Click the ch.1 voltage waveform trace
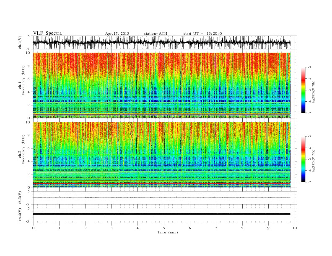The width and height of the screenshot is (332, 256). click(161, 43)
